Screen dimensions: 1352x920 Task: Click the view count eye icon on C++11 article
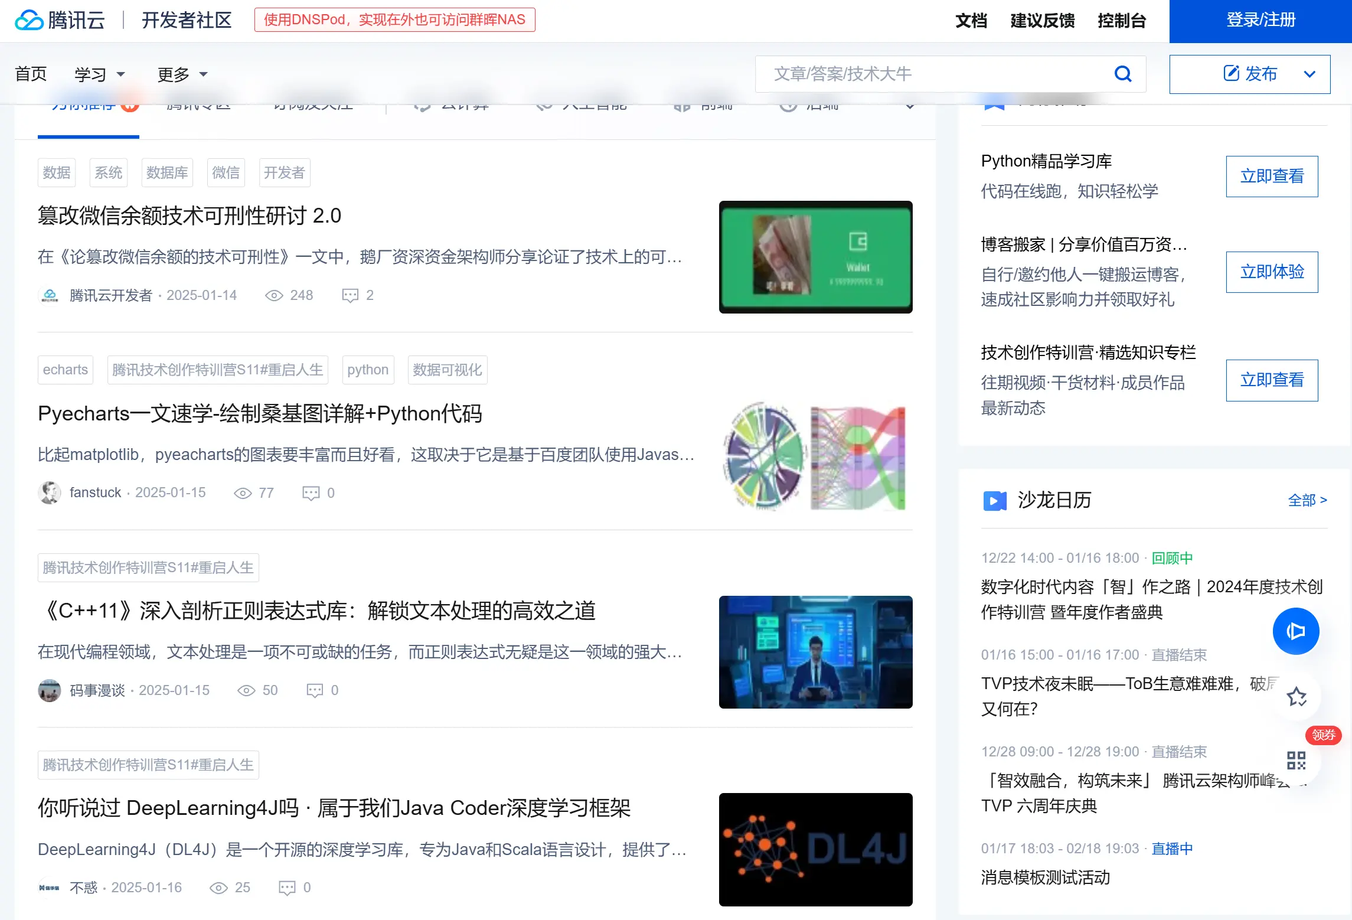tap(246, 690)
